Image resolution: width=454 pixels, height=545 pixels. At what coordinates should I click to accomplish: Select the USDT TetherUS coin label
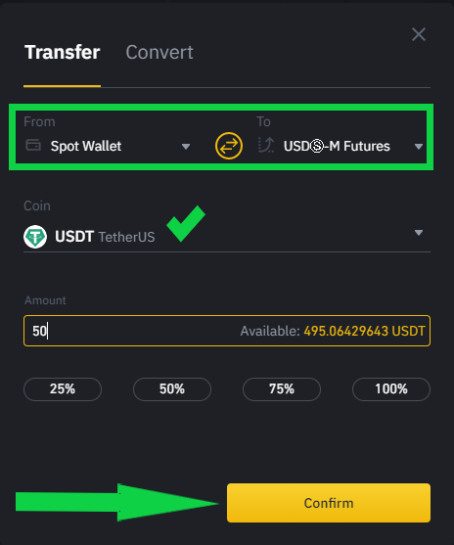105,237
